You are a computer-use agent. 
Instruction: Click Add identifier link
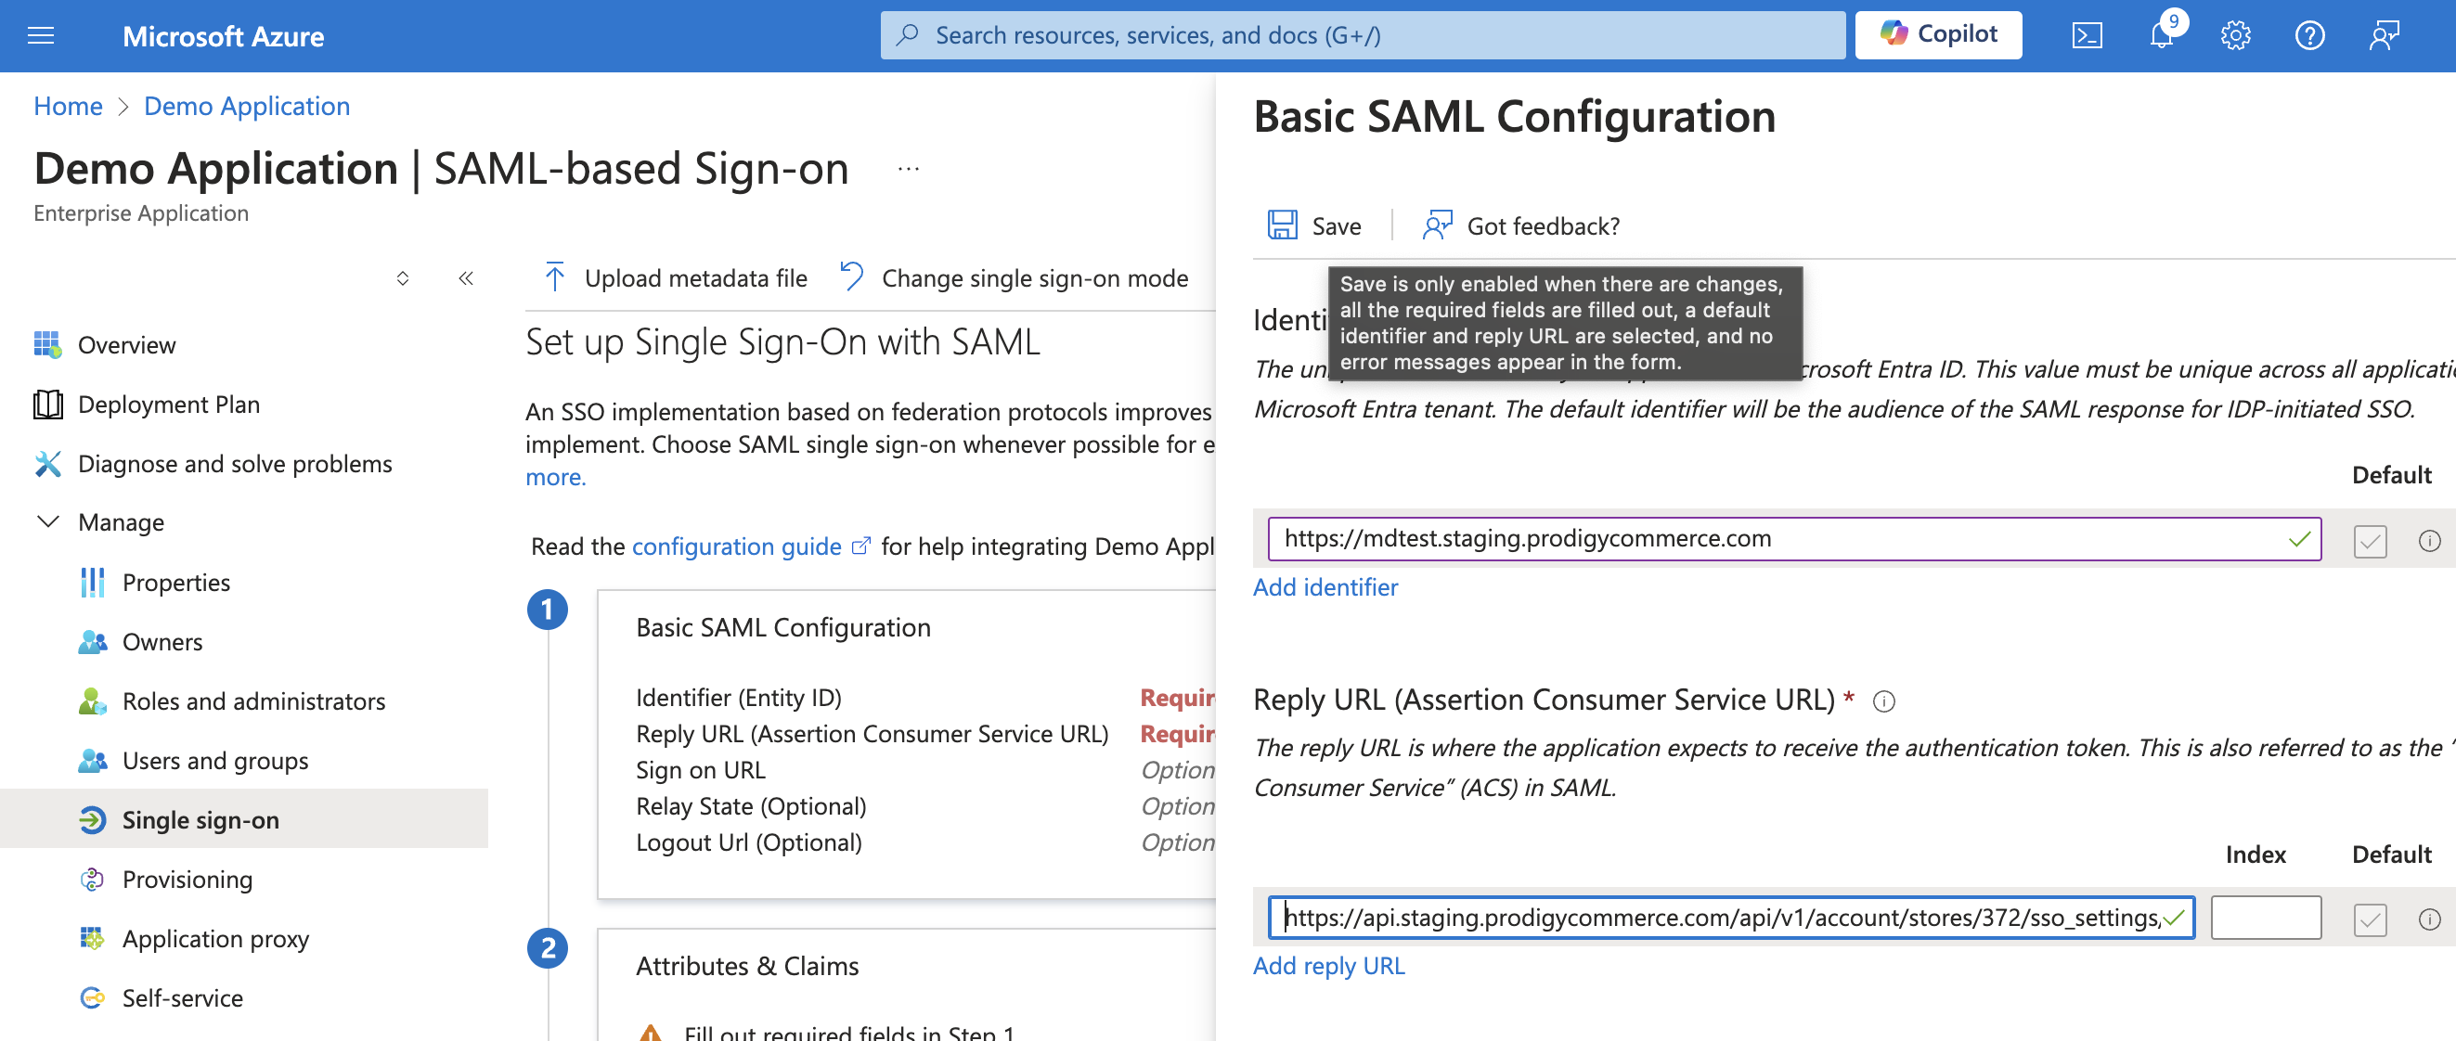pos(1325,586)
